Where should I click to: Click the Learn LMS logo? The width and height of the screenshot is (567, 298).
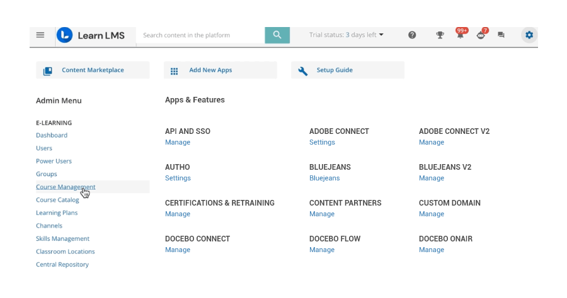tap(91, 35)
